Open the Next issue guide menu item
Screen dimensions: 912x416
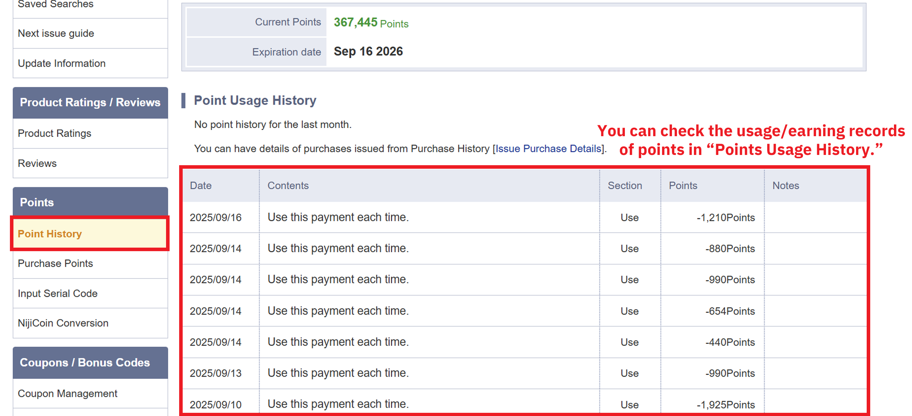click(56, 33)
